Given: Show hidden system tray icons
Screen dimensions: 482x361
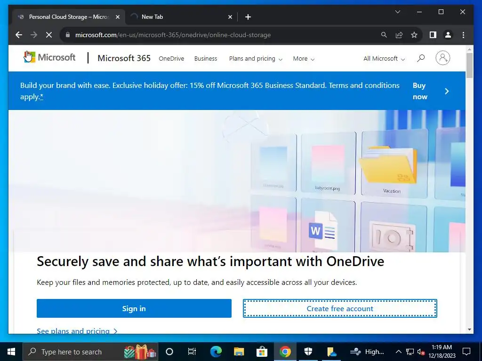Looking at the screenshot, I should pos(398,352).
